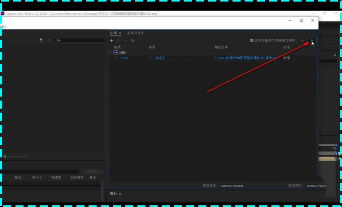Click the red stop queue button
This screenshot has width=342, height=207.
click(303, 41)
